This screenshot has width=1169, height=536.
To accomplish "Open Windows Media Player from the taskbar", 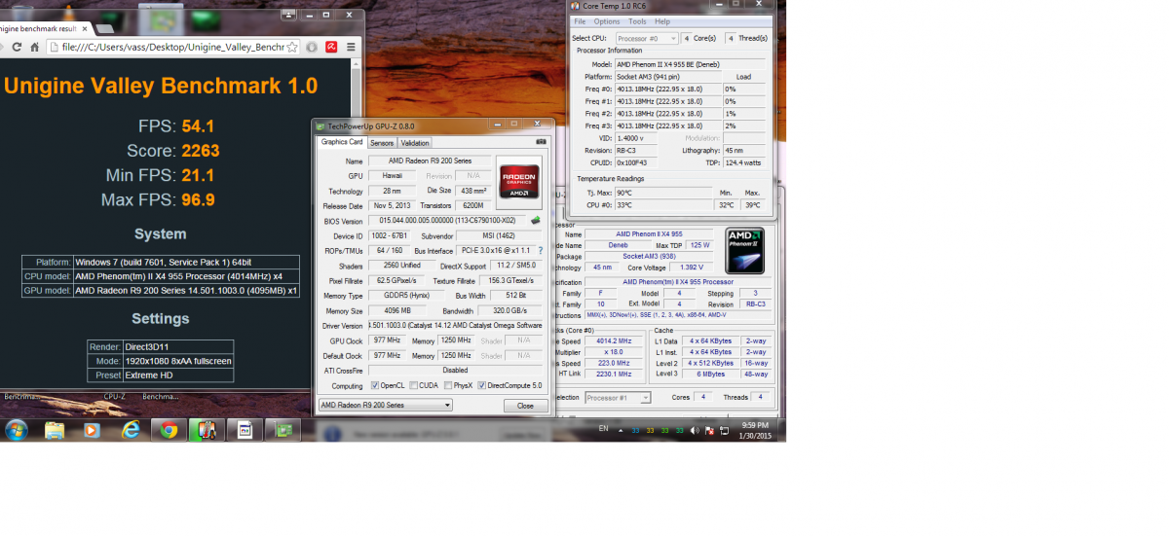I will pyautogui.click(x=91, y=430).
